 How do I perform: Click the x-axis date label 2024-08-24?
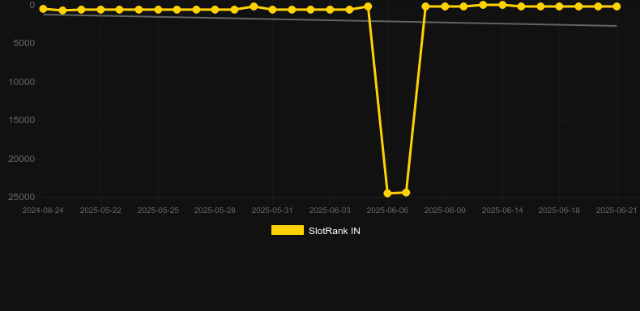[43, 211]
